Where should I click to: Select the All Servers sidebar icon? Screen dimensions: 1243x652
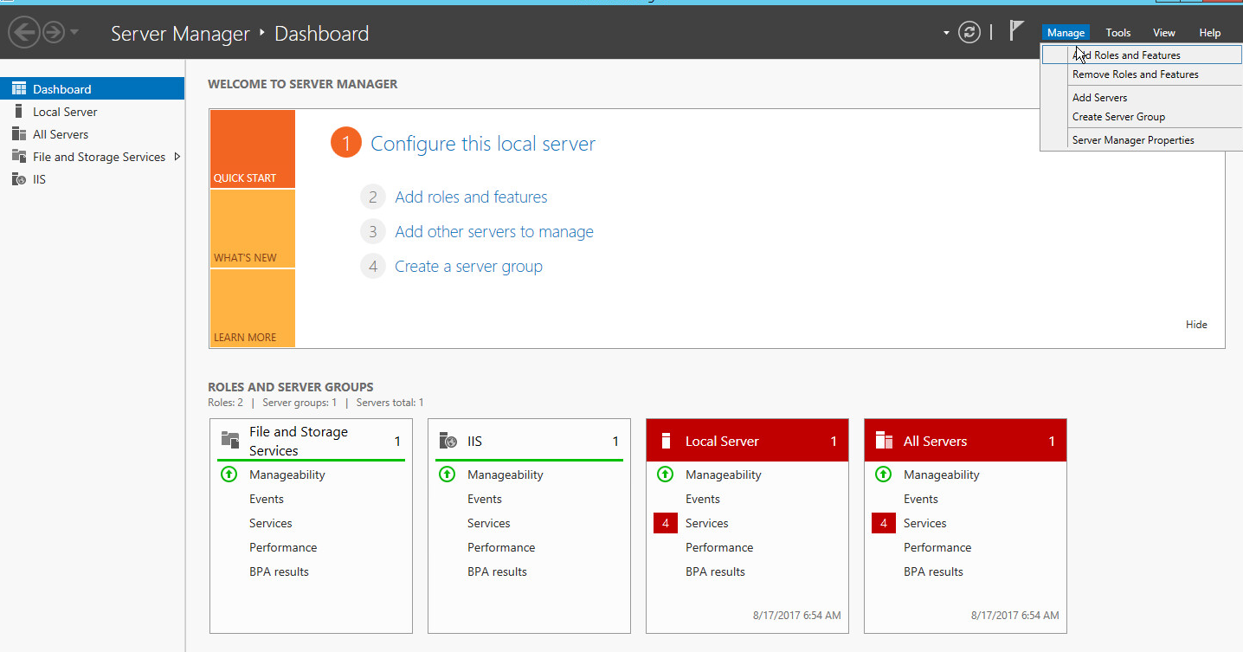[18, 134]
